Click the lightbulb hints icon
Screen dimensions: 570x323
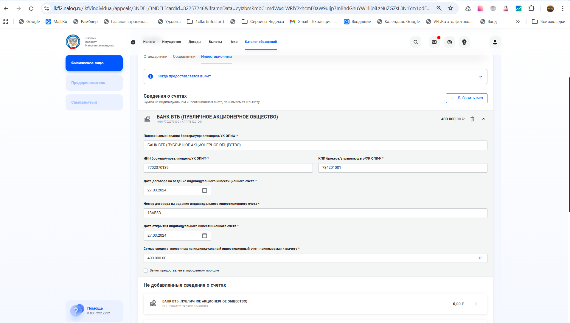click(x=464, y=42)
